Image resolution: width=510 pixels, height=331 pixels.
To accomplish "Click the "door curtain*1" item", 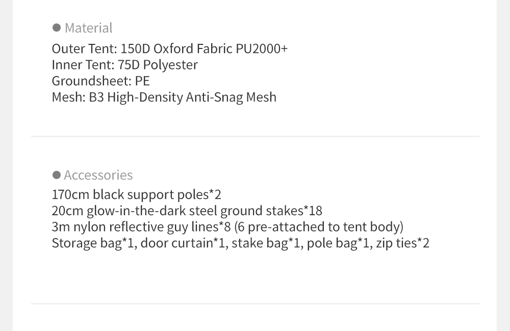I will pos(183,243).
